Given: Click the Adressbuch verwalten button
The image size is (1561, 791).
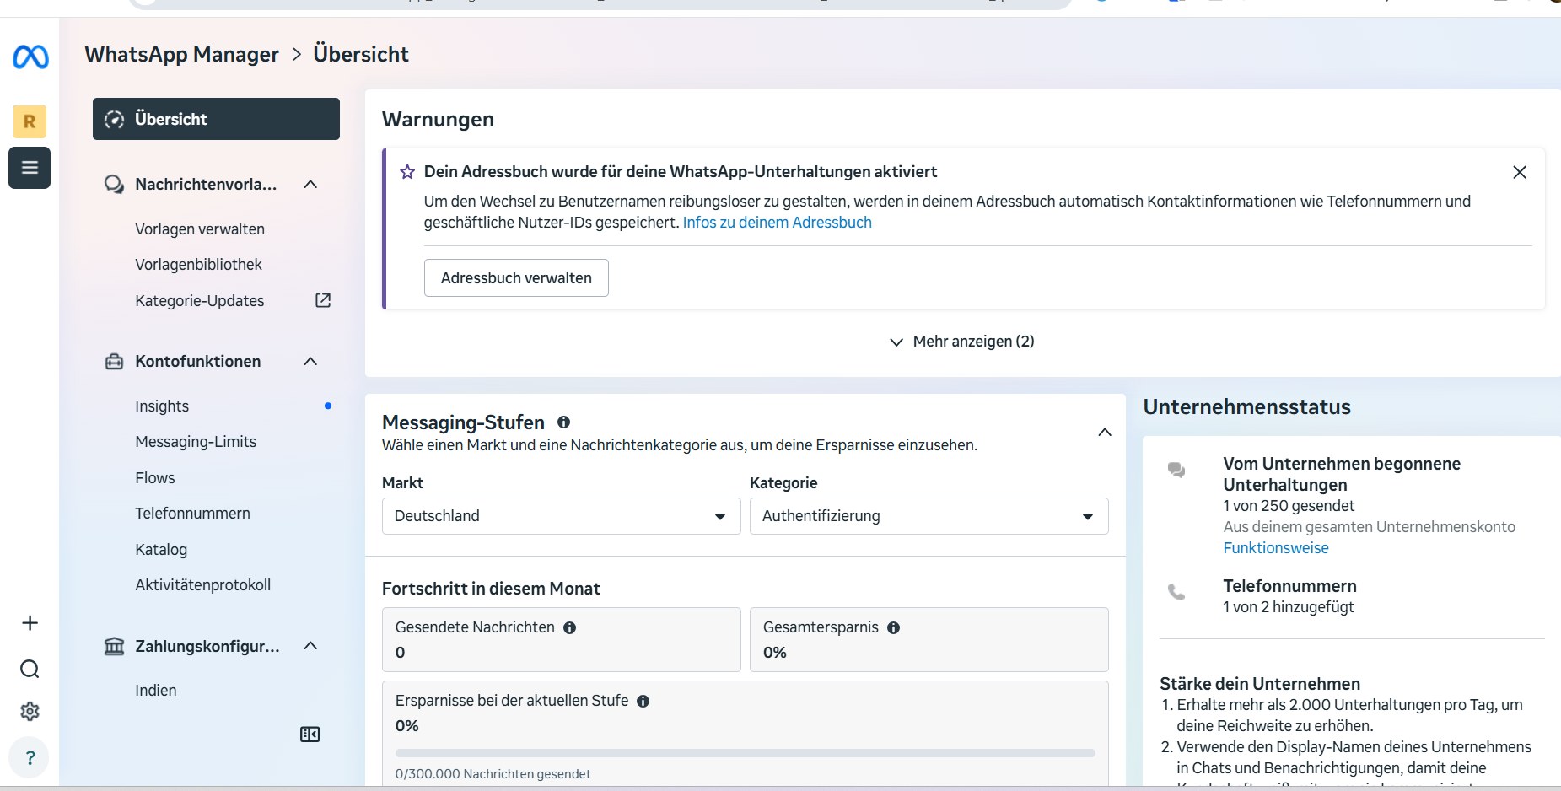Looking at the screenshot, I should pos(516,278).
